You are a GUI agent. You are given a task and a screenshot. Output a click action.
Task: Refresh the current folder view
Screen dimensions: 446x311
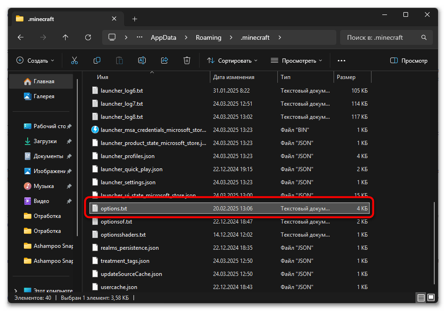point(88,37)
